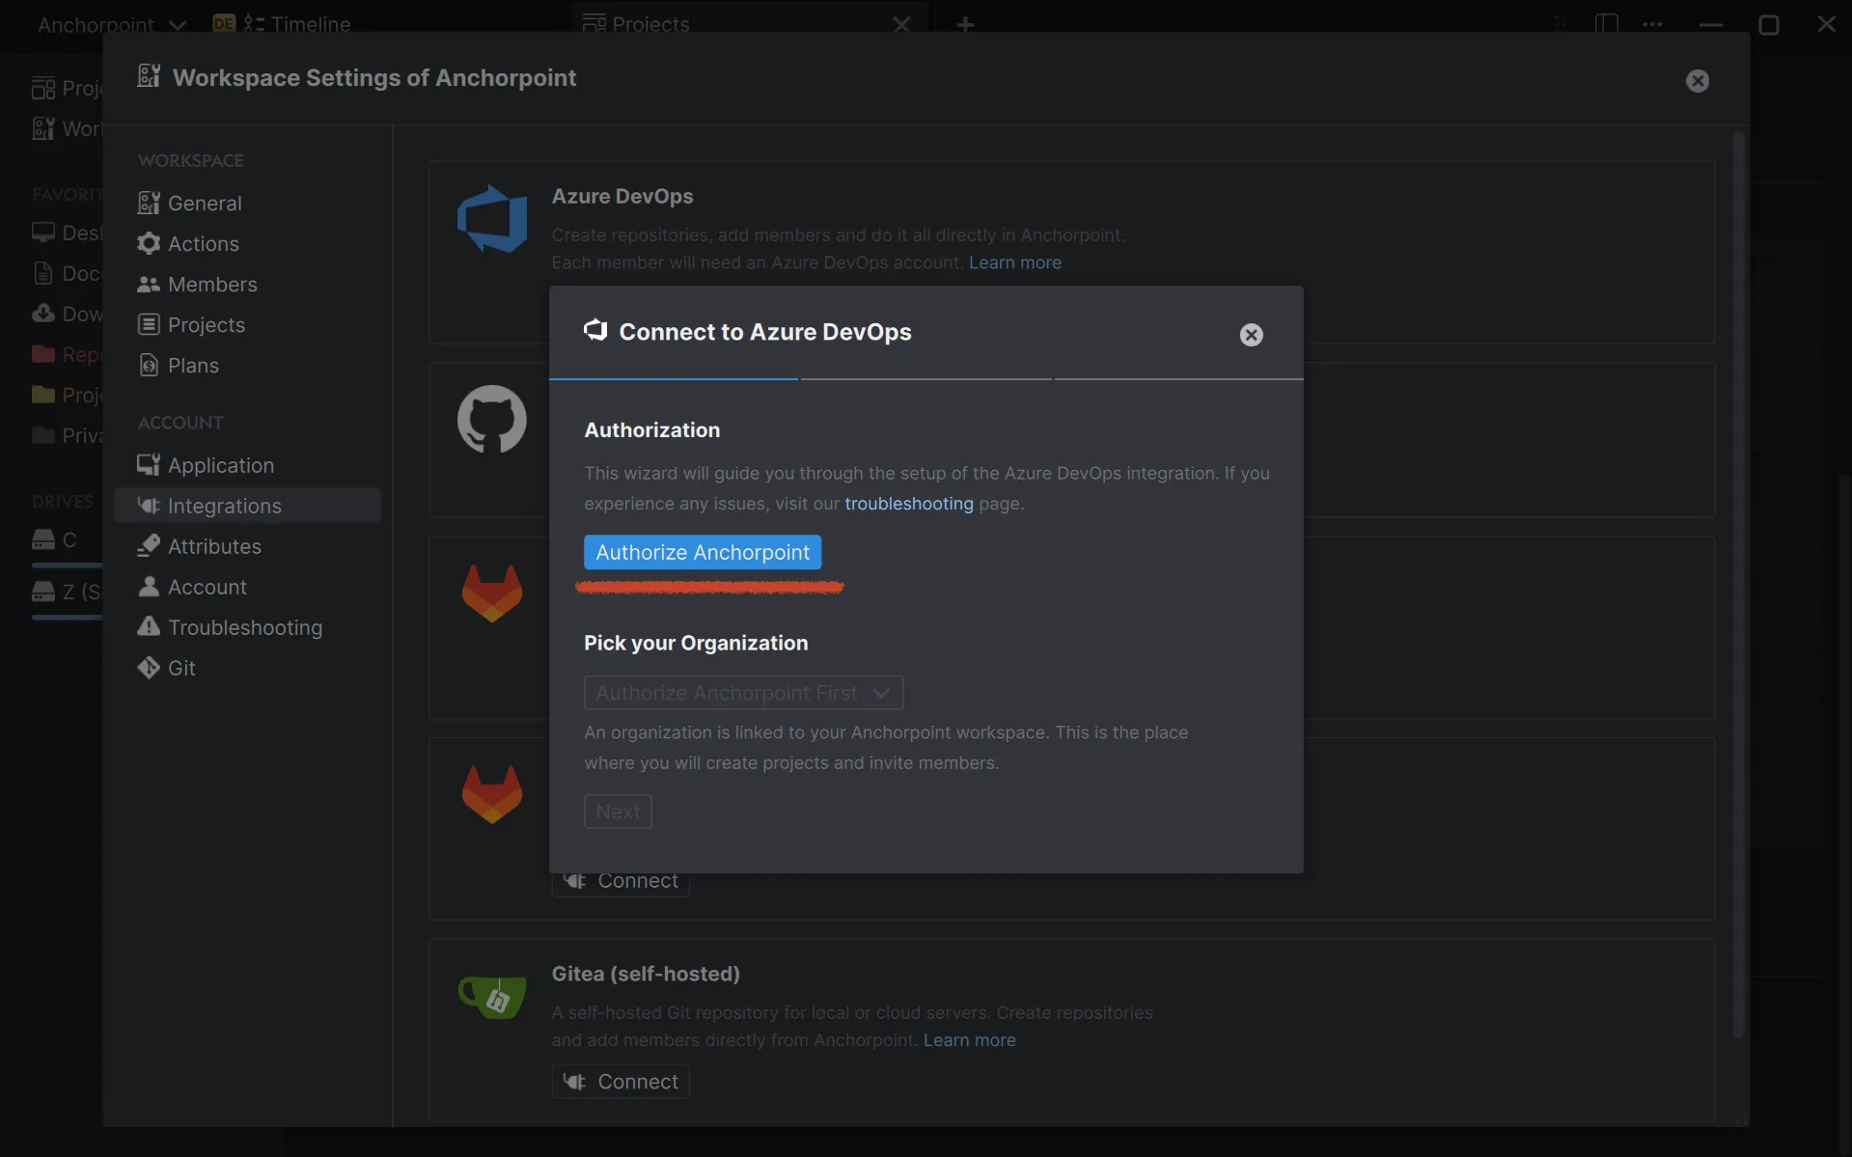Click the Gitea teacup logo
This screenshot has width=1852, height=1157.
point(492,997)
